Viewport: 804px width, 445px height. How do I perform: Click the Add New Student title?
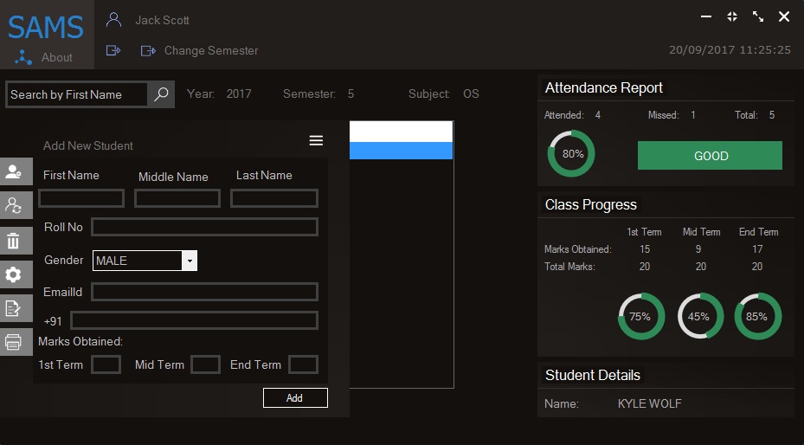[x=87, y=145]
